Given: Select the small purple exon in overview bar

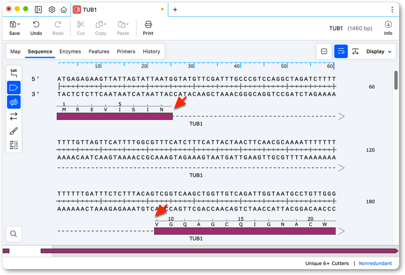Looking at the screenshot, I should [x=6, y=251].
